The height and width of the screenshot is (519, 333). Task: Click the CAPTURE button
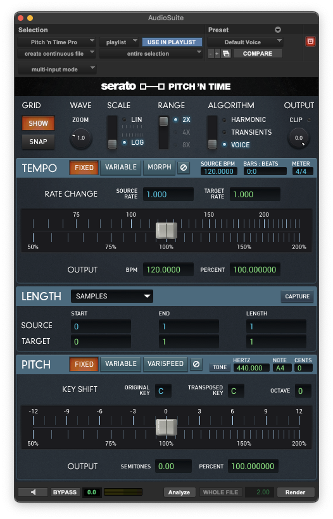coord(297,296)
